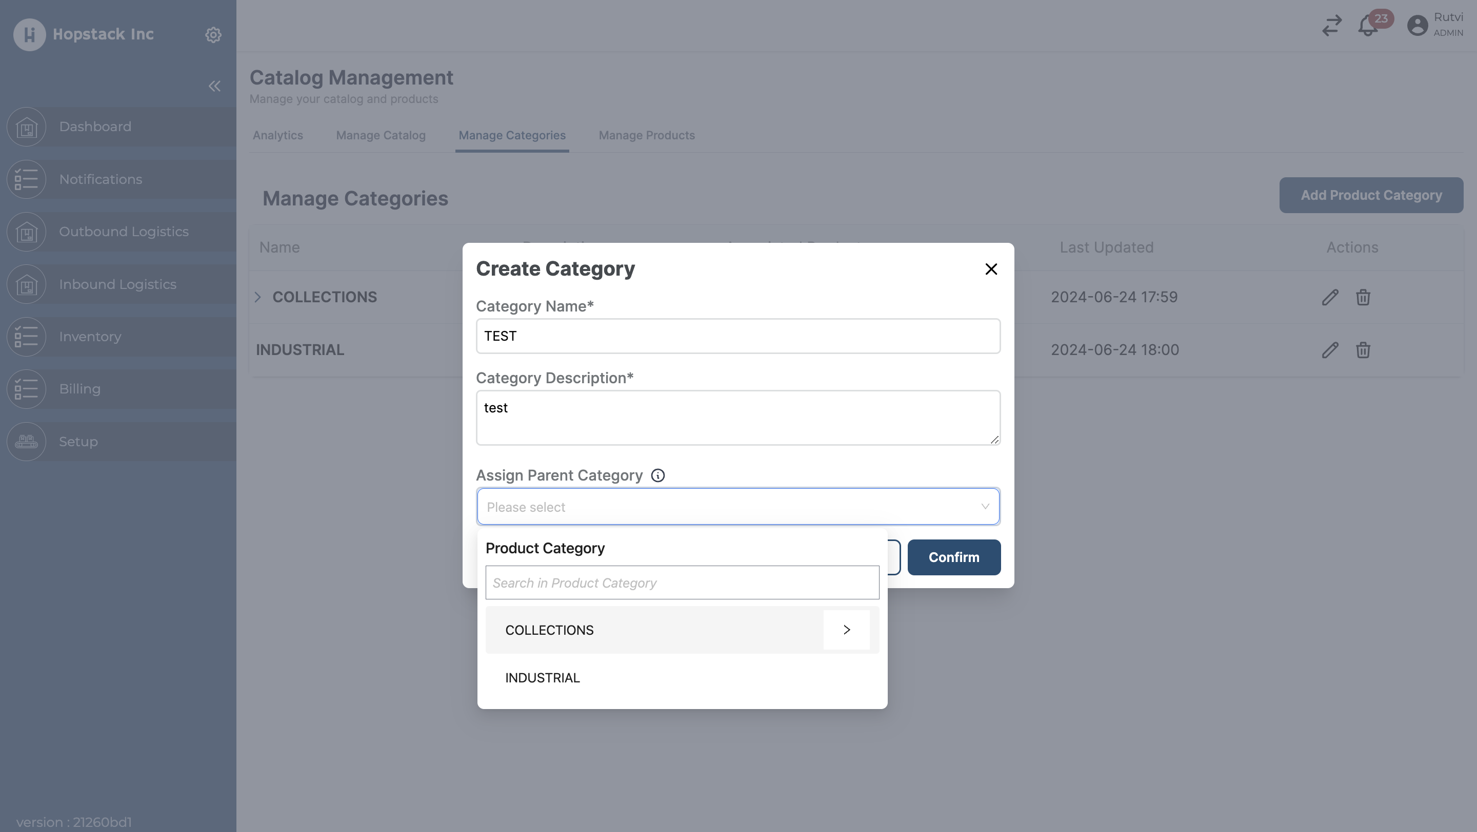
Task: Click Confirm to create new category
Action: tap(953, 557)
